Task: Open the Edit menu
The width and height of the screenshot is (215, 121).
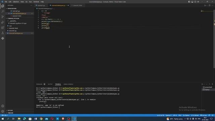Action: click(x=10, y=2)
